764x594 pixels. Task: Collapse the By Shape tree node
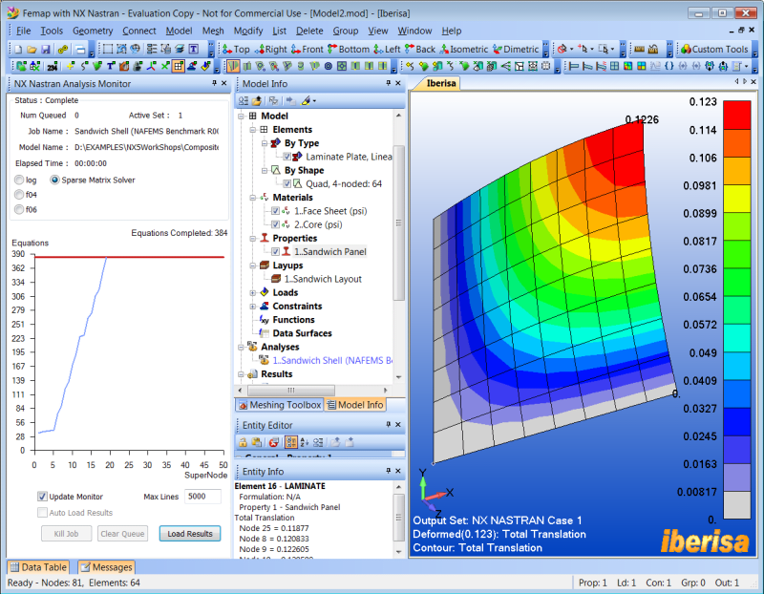click(265, 171)
